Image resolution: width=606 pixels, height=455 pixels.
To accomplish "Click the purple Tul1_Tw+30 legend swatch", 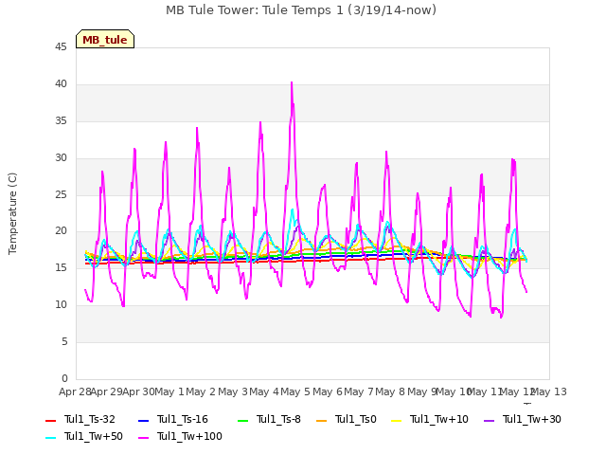I will (489, 420).
